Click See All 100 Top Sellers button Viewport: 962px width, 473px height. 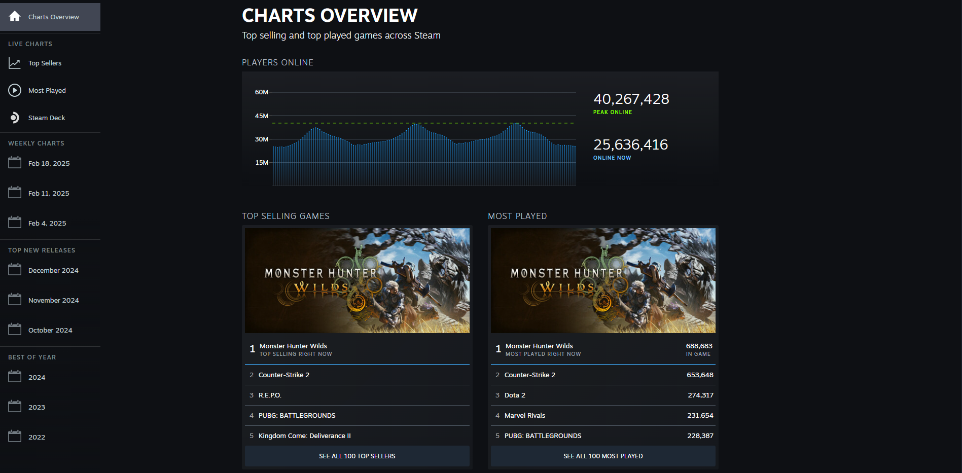click(357, 456)
